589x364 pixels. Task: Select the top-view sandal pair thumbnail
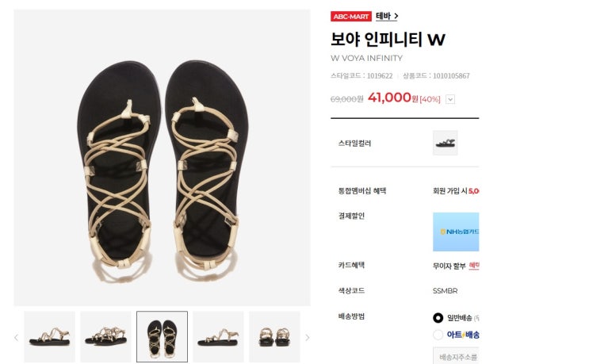pos(162,337)
